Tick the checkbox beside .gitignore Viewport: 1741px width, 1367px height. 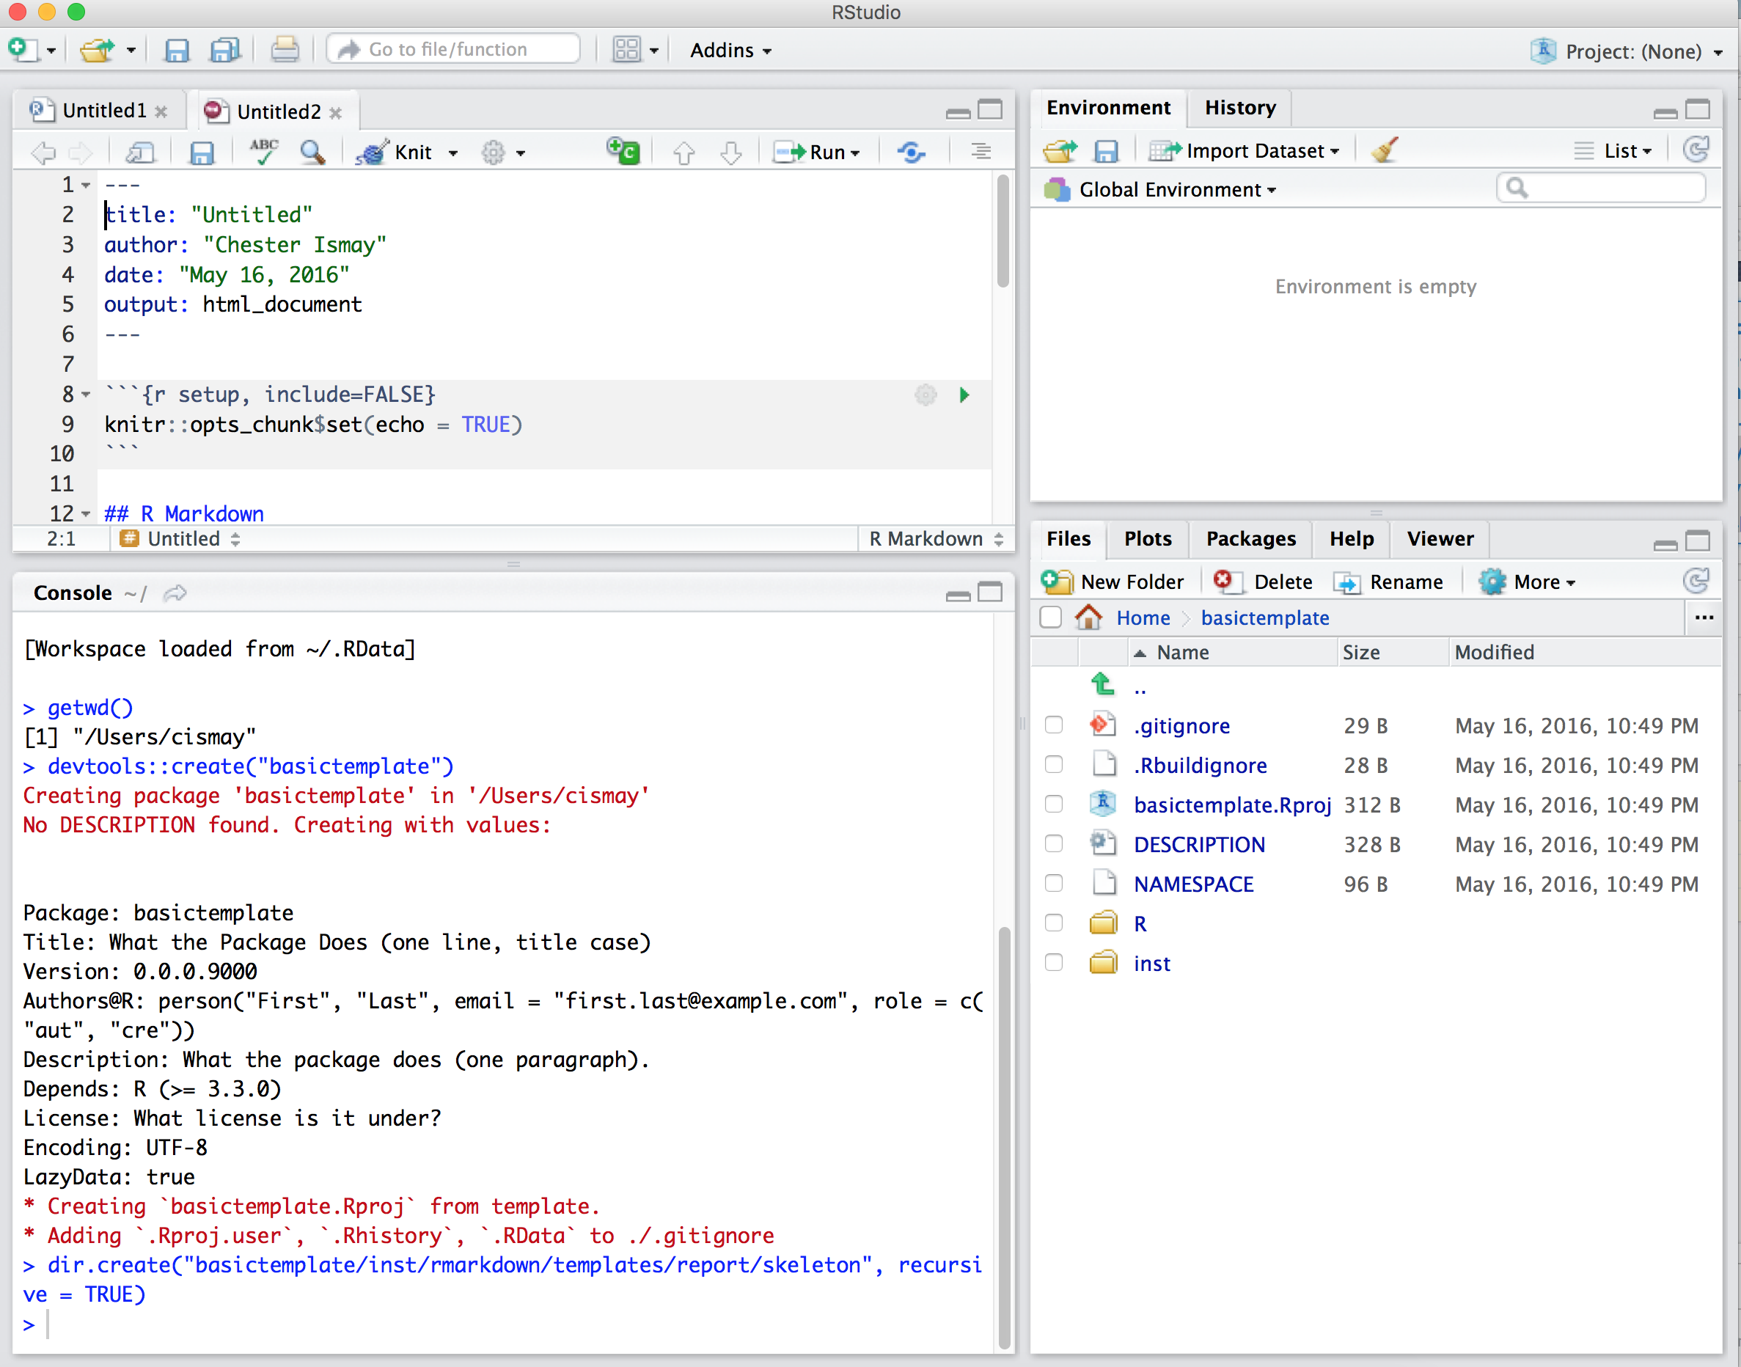coord(1053,725)
